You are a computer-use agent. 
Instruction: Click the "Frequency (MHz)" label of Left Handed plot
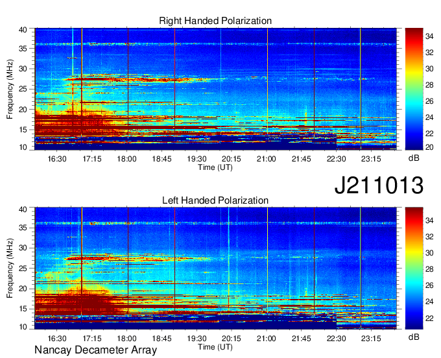[x=10, y=268]
